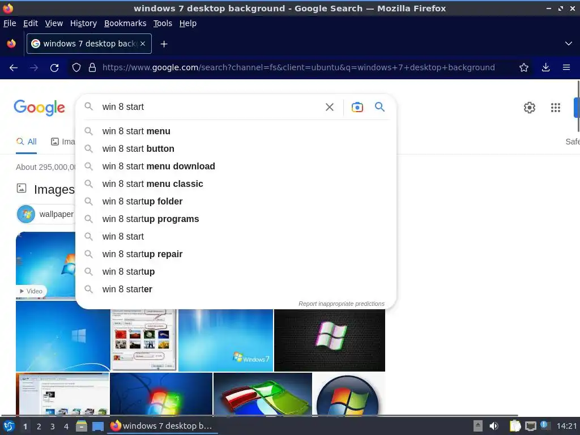Viewport: 580px width, 435px height.
Task: Open the system start menu in taskbar
Action: click(x=9, y=427)
